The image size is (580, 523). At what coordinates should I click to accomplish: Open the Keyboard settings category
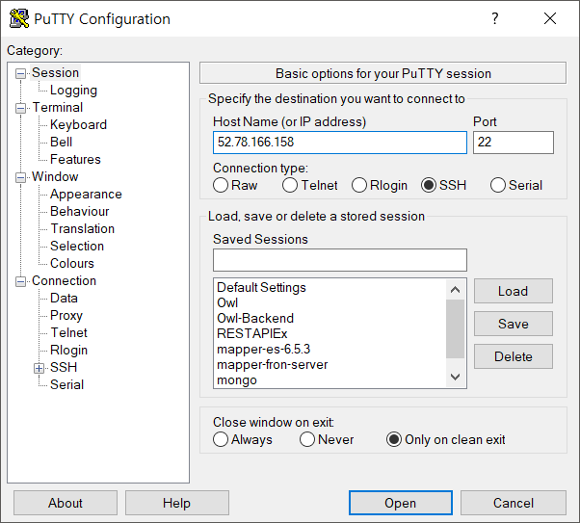pos(78,125)
